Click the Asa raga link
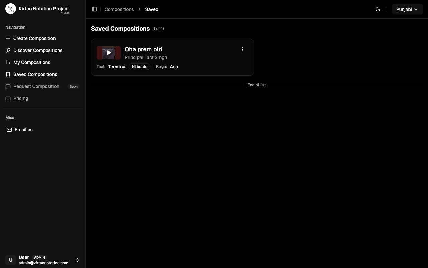This screenshot has width=428, height=268. [x=174, y=67]
